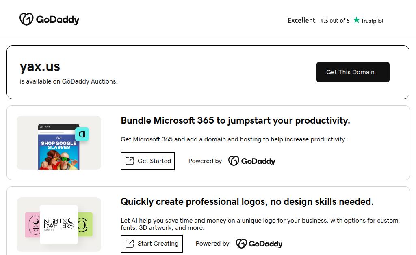This screenshot has width=416, height=255.
Task: Open the Get Started link for Microsoft 365
Action: pyautogui.click(x=148, y=161)
